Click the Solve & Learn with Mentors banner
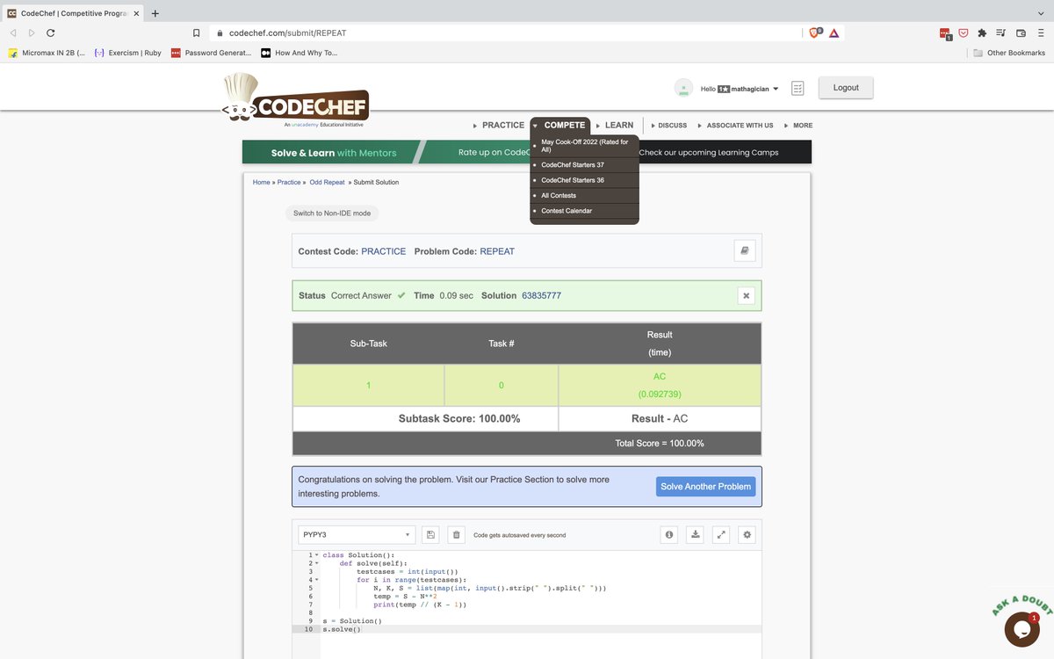The height and width of the screenshot is (659, 1054). tap(334, 153)
